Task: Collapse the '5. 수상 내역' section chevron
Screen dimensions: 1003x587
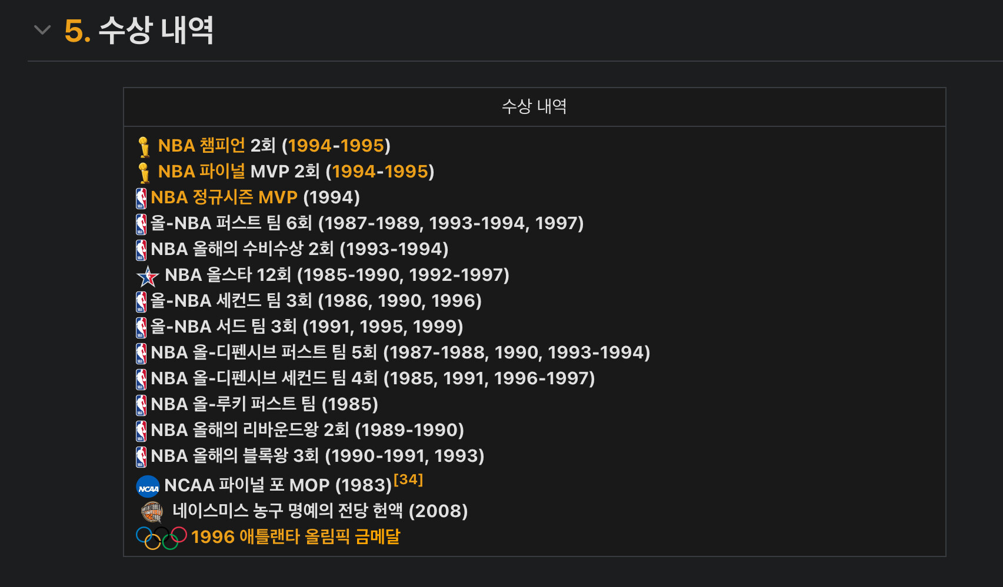Action: click(x=42, y=29)
